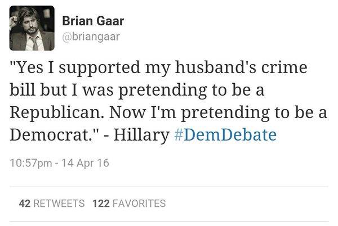View the FAVORITES label list

click(x=139, y=203)
